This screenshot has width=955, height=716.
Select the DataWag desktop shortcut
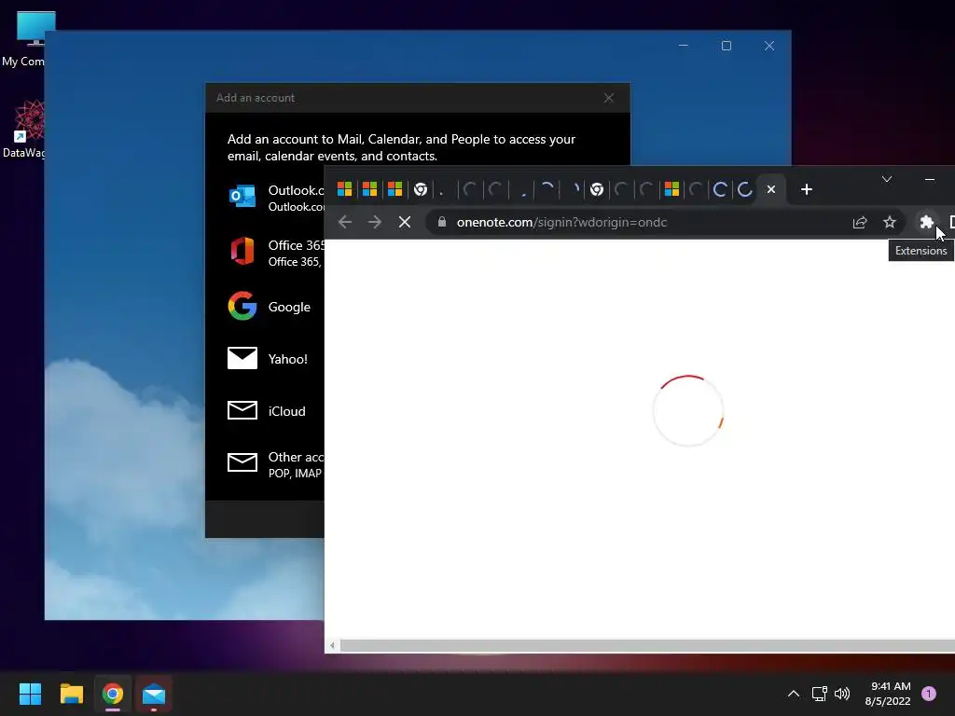point(24,129)
